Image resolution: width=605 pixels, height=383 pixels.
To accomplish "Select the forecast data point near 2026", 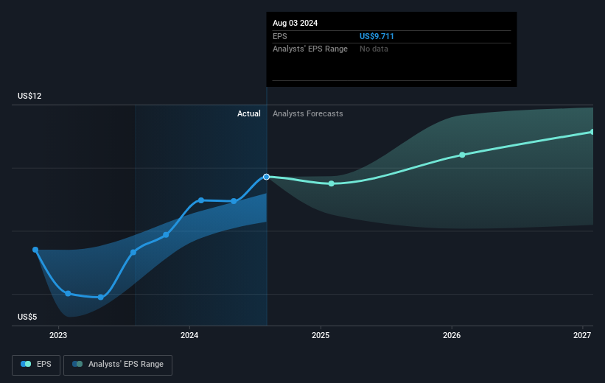I will tap(462, 155).
